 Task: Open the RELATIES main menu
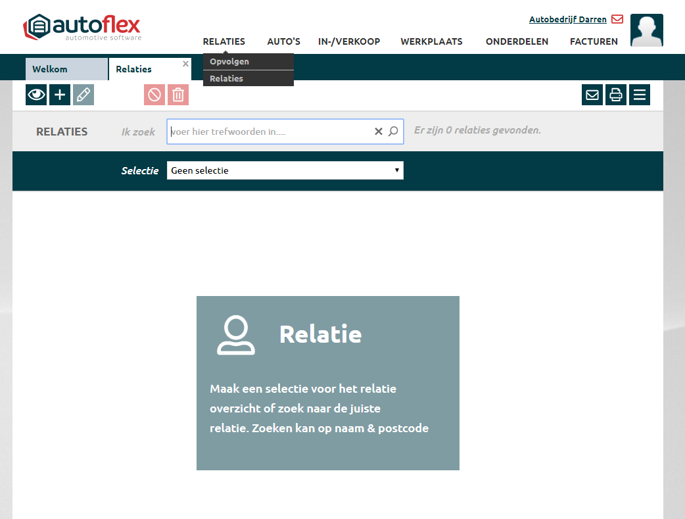click(x=224, y=41)
